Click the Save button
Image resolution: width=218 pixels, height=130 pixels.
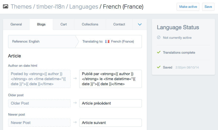click(208, 7)
